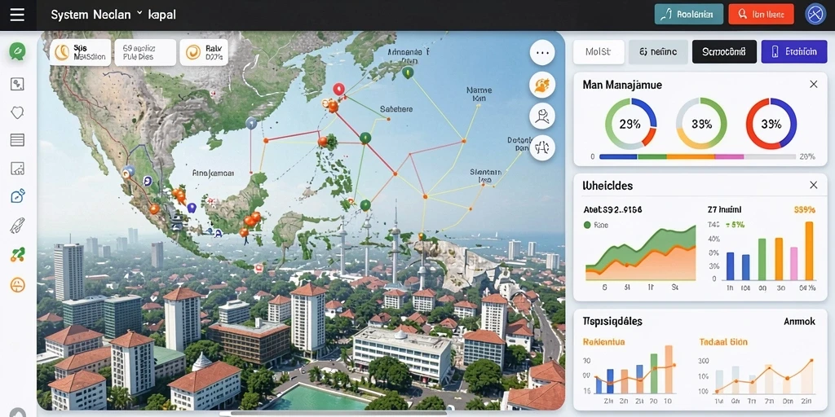Close the Wheicldes panel
Image resolution: width=835 pixels, height=417 pixels.
(x=813, y=185)
